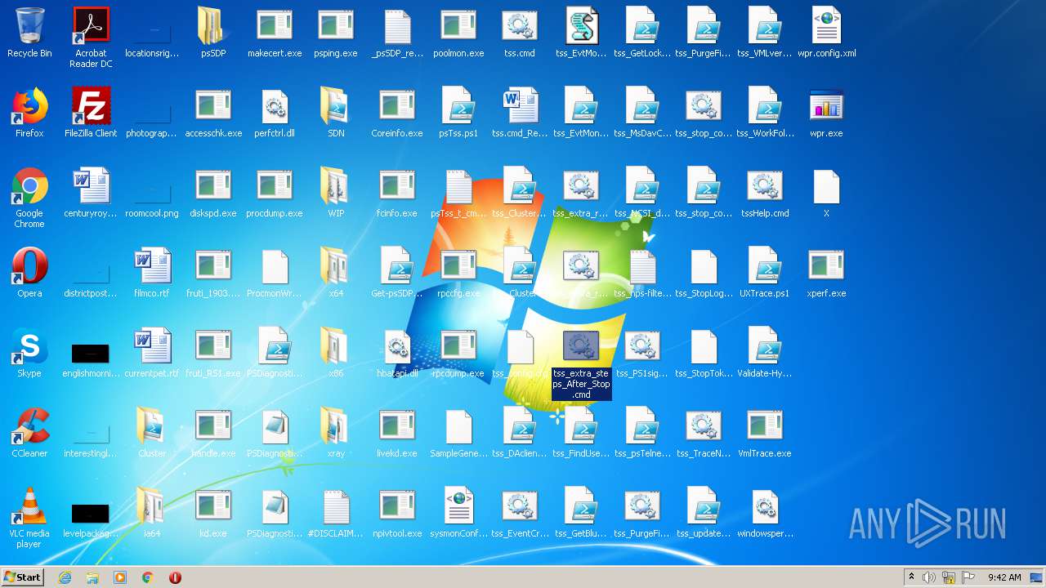Viewport: 1046px width, 588px height.
Task: Open the Firefox desktop shortcut
Action: [29, 113]
